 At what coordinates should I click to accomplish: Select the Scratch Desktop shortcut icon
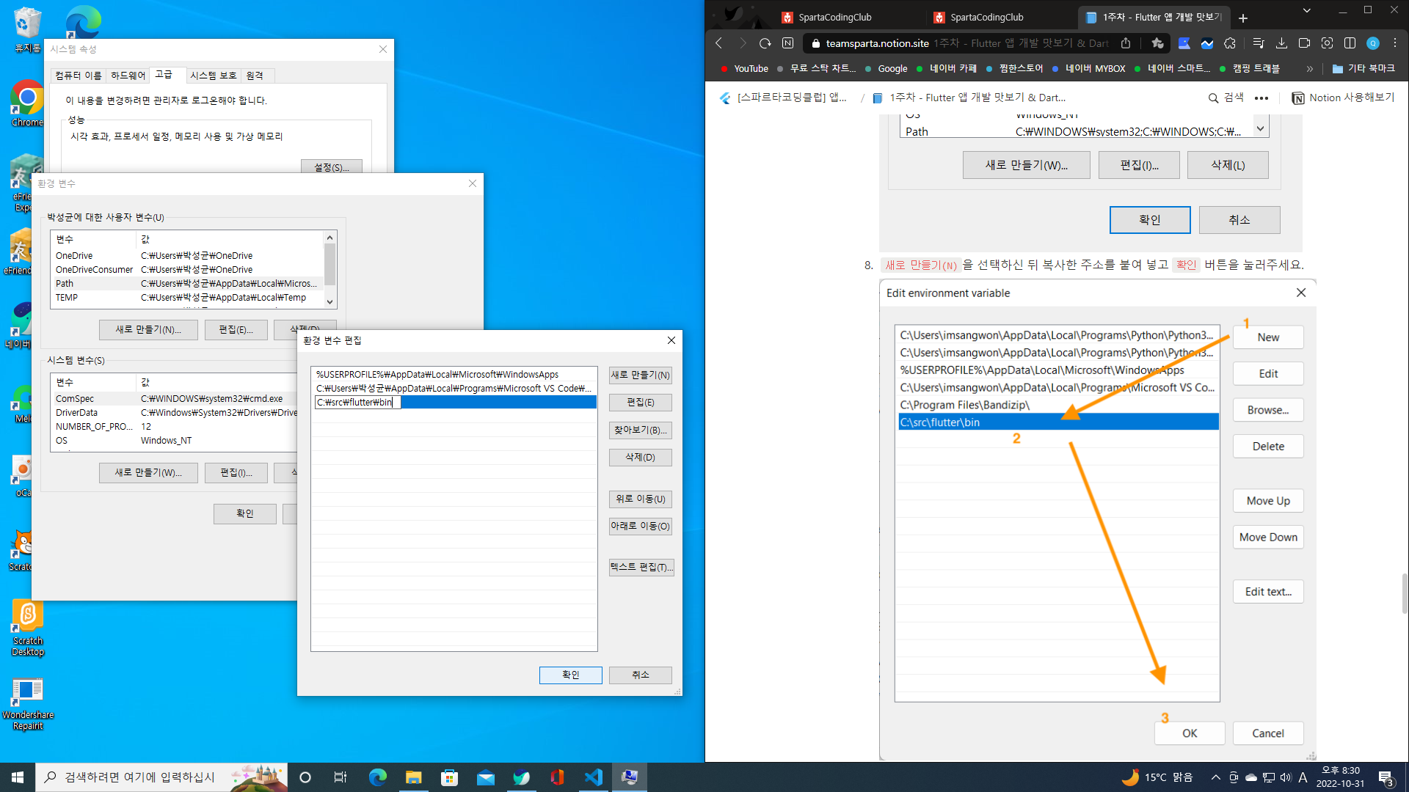28,628
